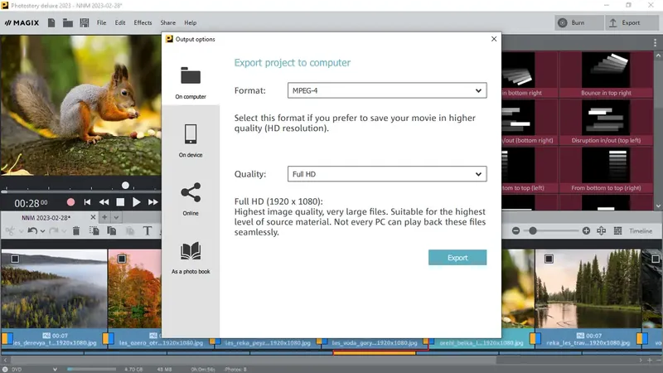Open the Undo history dropdown arrow
The width and height of the screenshot is (663, 373).
(43, 231)
